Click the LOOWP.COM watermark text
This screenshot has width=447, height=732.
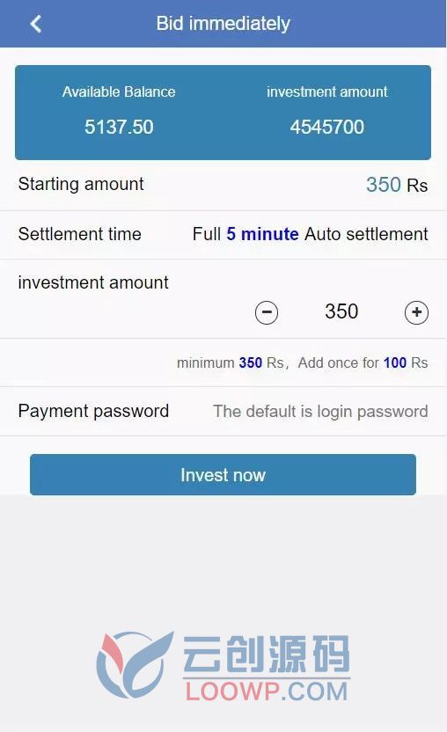click(x=267, y=692)
